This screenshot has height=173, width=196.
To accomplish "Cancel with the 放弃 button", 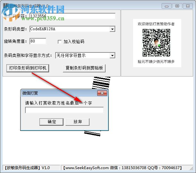I will (x=78, y=122).
